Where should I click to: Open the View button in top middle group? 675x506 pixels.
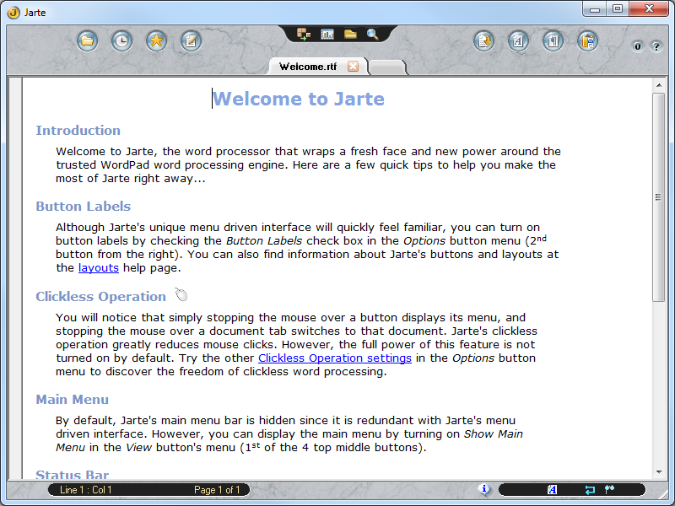coord(304,35)
